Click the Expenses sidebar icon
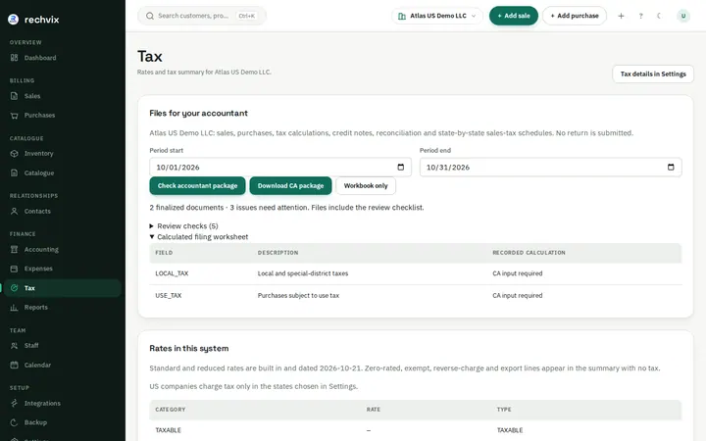 pyautogui.click(x=15, y=269)
